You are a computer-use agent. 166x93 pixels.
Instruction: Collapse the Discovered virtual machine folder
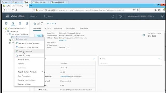click(8, 34)
